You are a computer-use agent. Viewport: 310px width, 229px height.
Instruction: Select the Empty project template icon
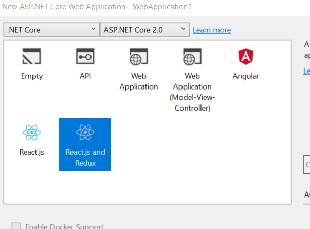pyautogui.click(x=32, y=57)
